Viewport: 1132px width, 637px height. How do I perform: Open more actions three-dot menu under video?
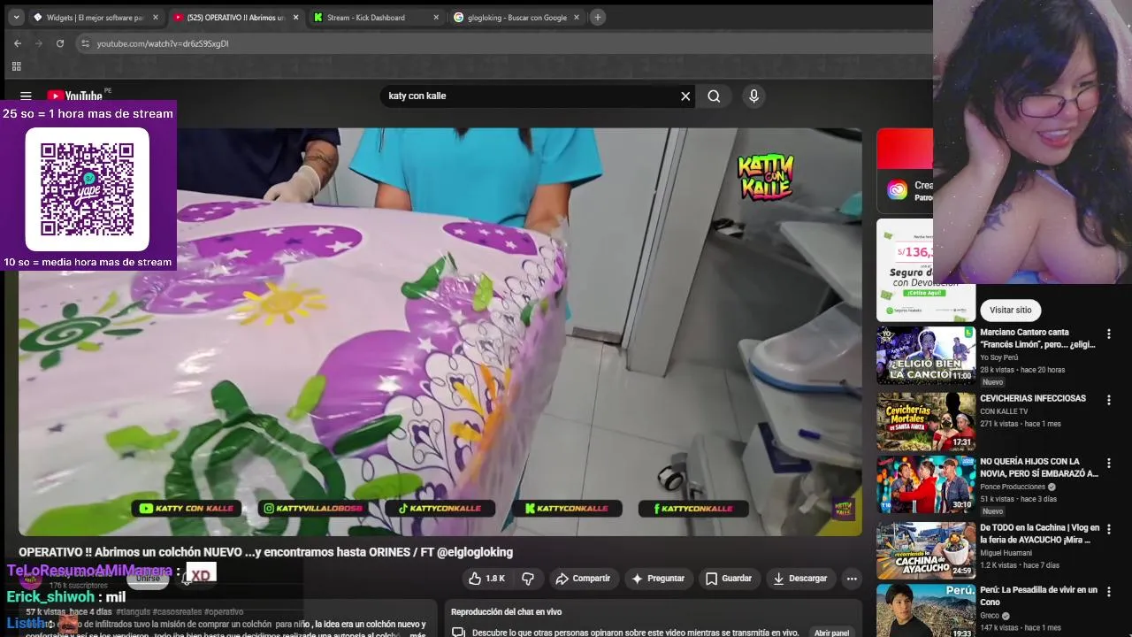pyautogui.click(x=852, y=579)
